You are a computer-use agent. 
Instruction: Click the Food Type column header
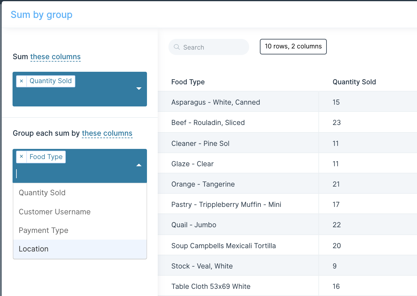coord(188,82)
